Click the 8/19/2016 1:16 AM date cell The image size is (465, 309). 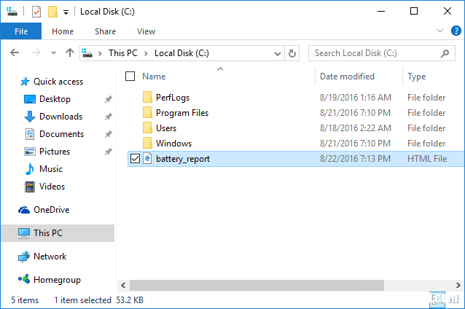point(355,98)
